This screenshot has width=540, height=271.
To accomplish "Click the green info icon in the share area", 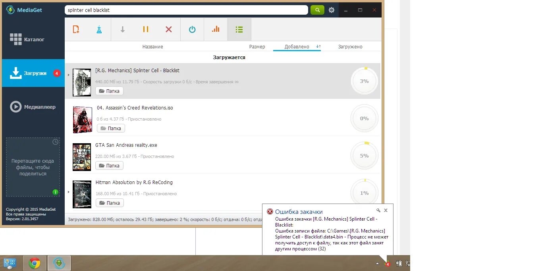I will point(56,192).
